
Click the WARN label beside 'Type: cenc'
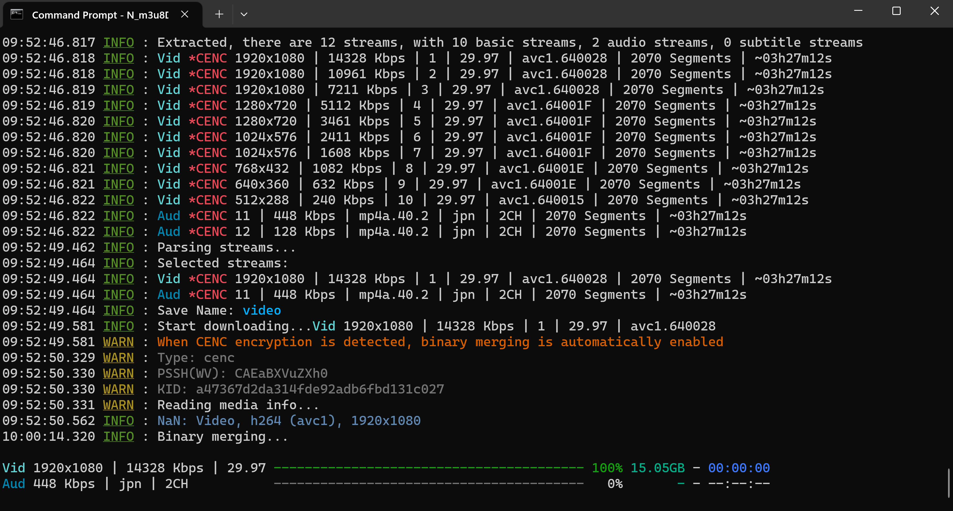click(x=118, y=358)
